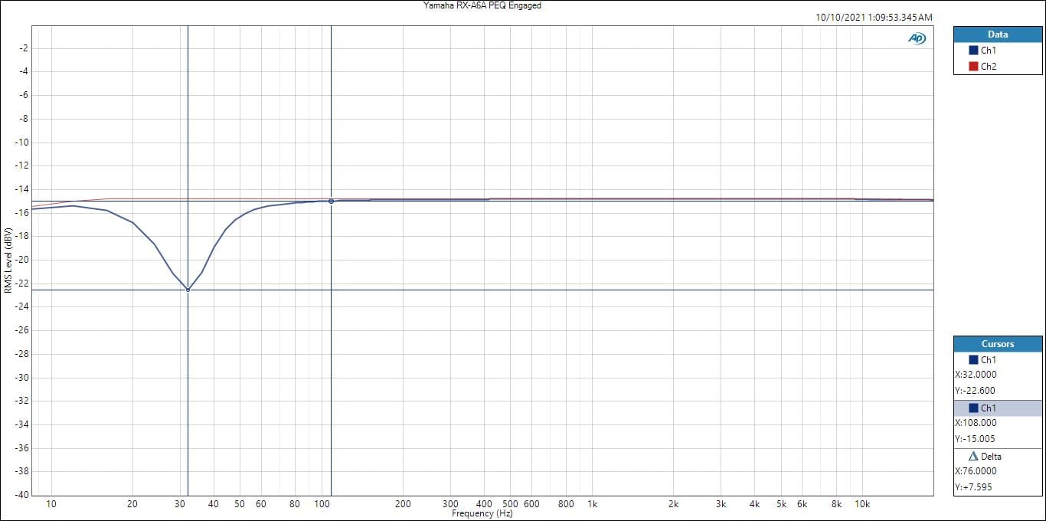Viewport: 1046px width, 521px height.
Task: Click the Ch2 red swatch in Data legend
Action: coord(973,67)
